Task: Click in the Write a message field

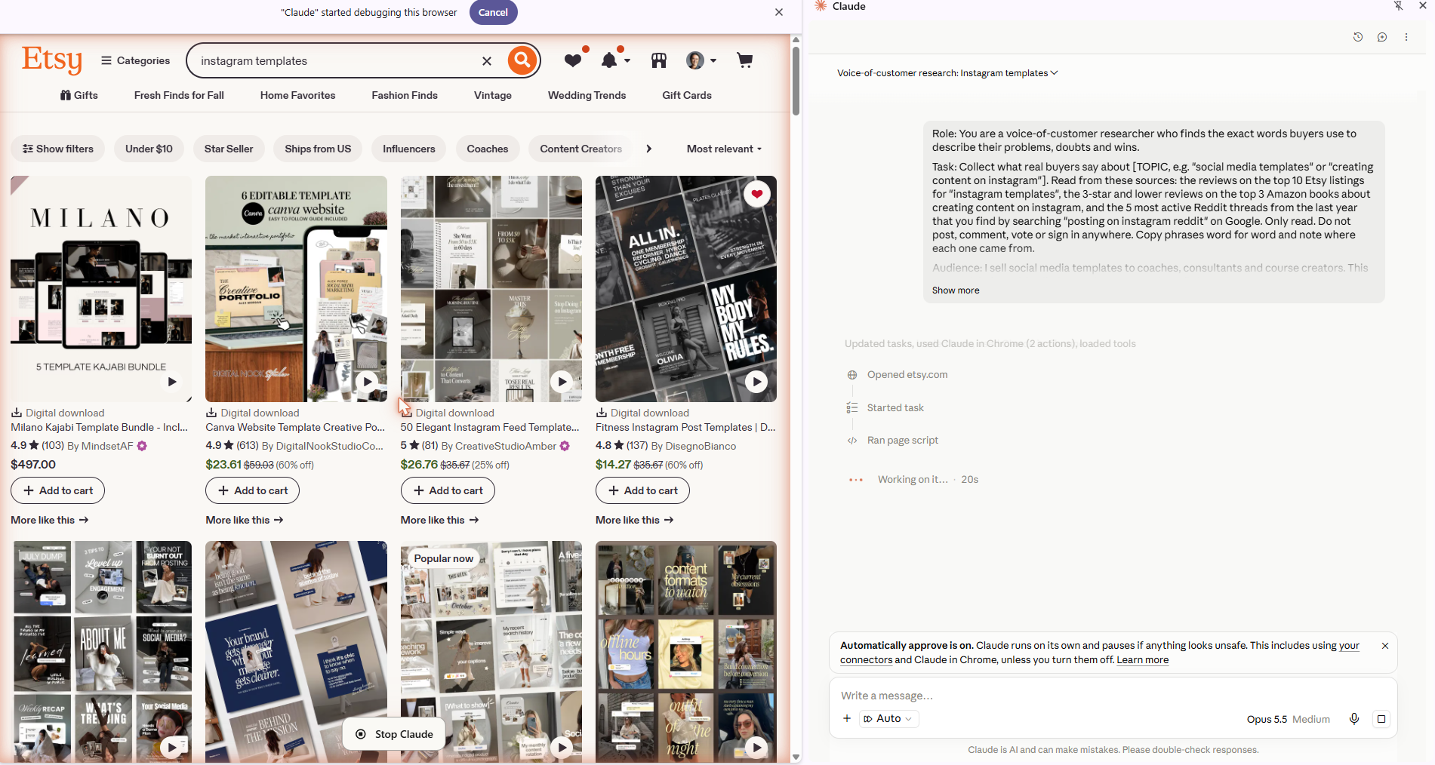Action: click(x=1113, y=696)
